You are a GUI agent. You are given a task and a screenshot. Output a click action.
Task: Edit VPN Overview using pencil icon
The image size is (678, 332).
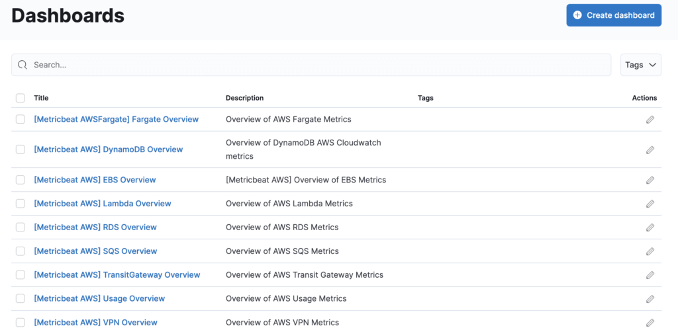tap(650, 323)
